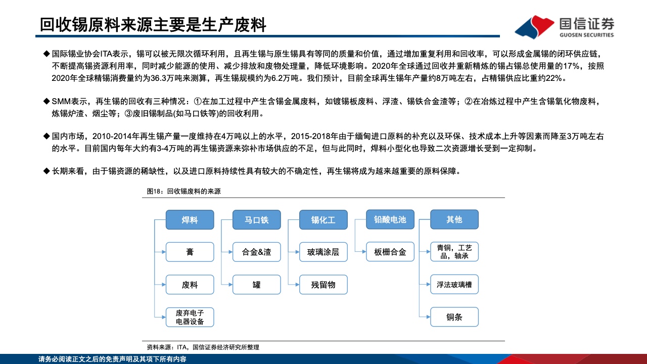Click the source line 资料来源：ITA，国信证券经济研究所整理
Screen dimensions: 647x364
(203, 347)
